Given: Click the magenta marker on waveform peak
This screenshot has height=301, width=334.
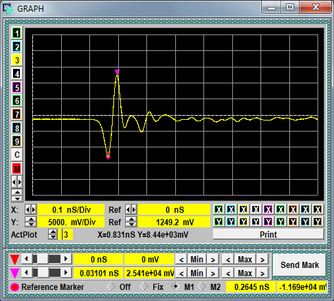Looking at the screenshot, I should point(117,72).
